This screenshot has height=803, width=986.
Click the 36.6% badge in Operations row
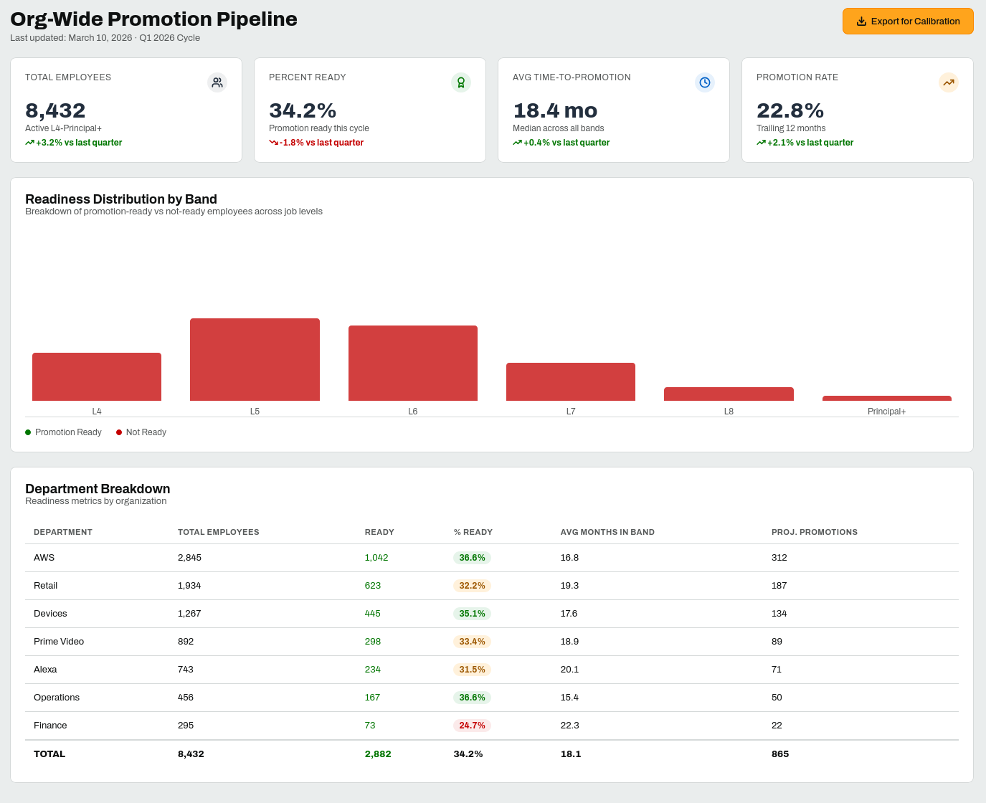(472, 698)
